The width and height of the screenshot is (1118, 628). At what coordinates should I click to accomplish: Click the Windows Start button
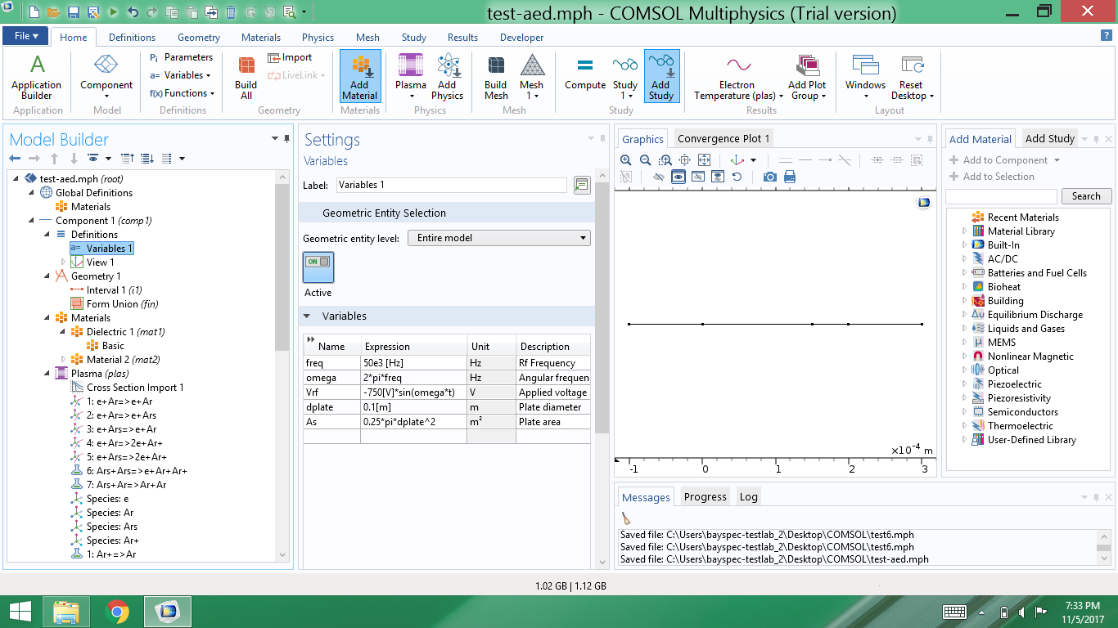(20, 612)
